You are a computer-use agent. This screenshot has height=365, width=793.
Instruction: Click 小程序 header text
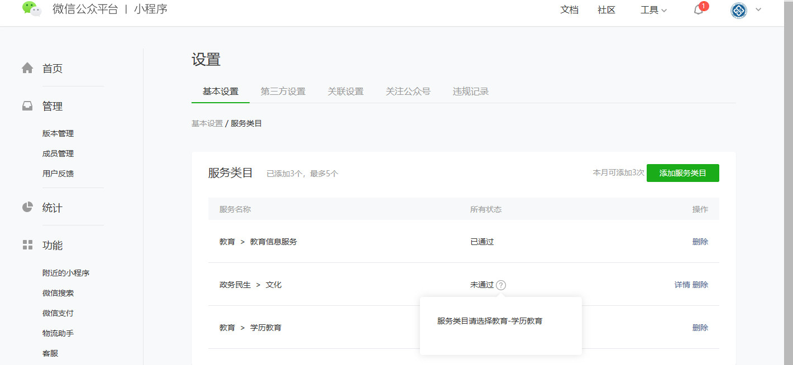click(x=151, y=9)
